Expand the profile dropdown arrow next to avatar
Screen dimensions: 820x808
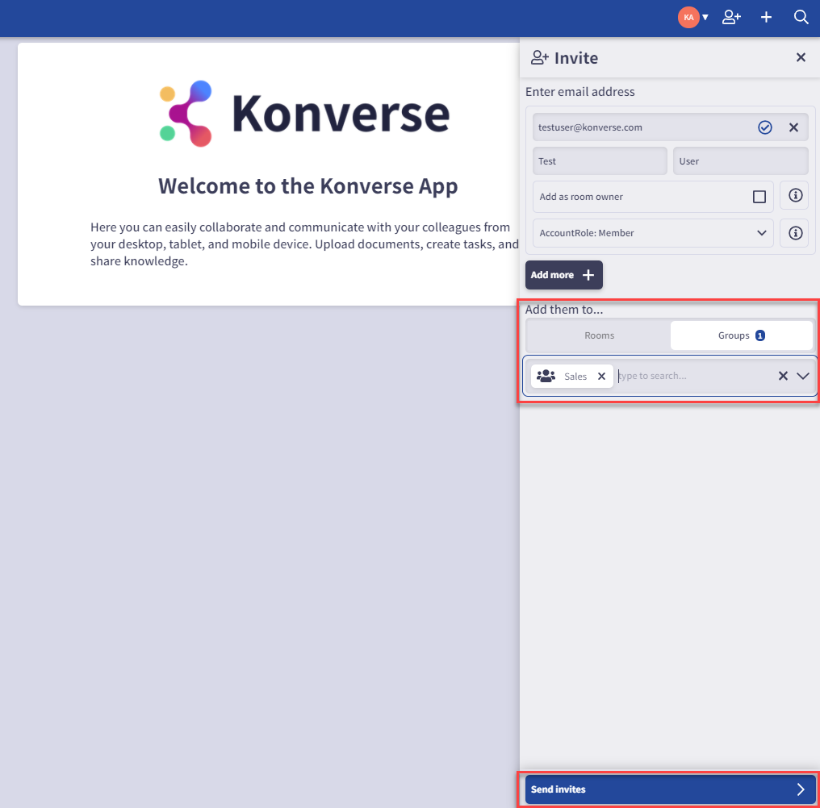point(705,17)
